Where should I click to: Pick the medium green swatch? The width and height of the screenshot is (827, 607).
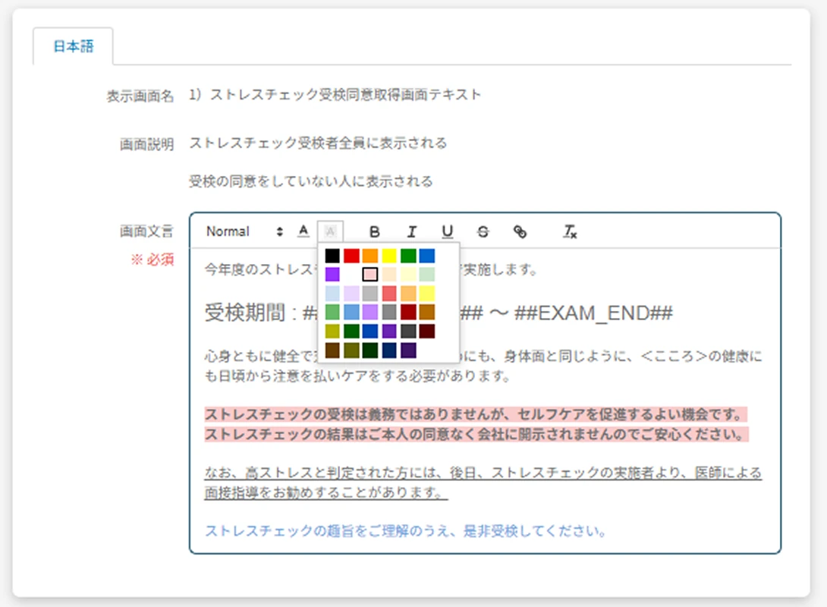(332, 312)
